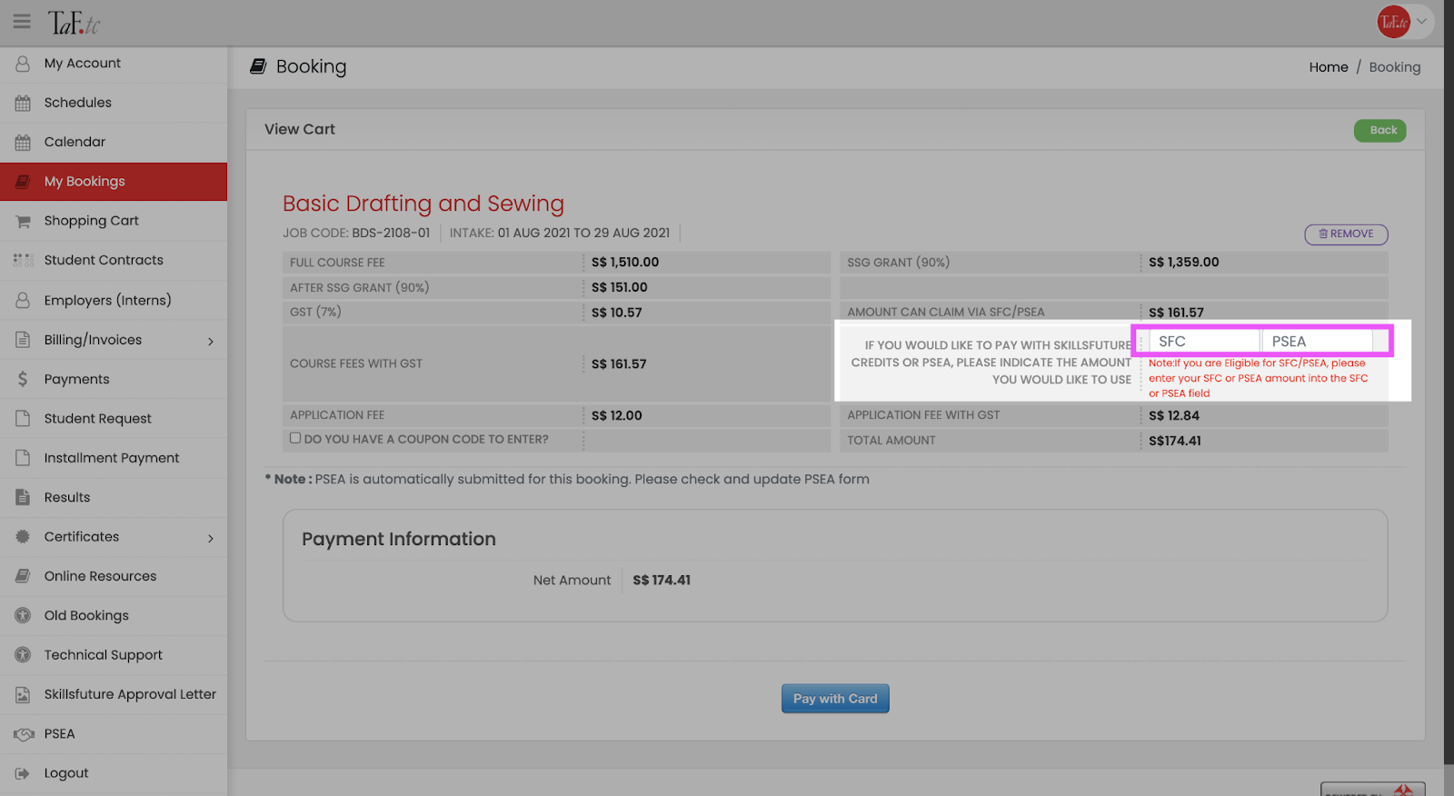Click the Skillsfuture Approval Letter icon
Image resolution: width=1454 pixels, height=796 pixels.
point(23,694)
